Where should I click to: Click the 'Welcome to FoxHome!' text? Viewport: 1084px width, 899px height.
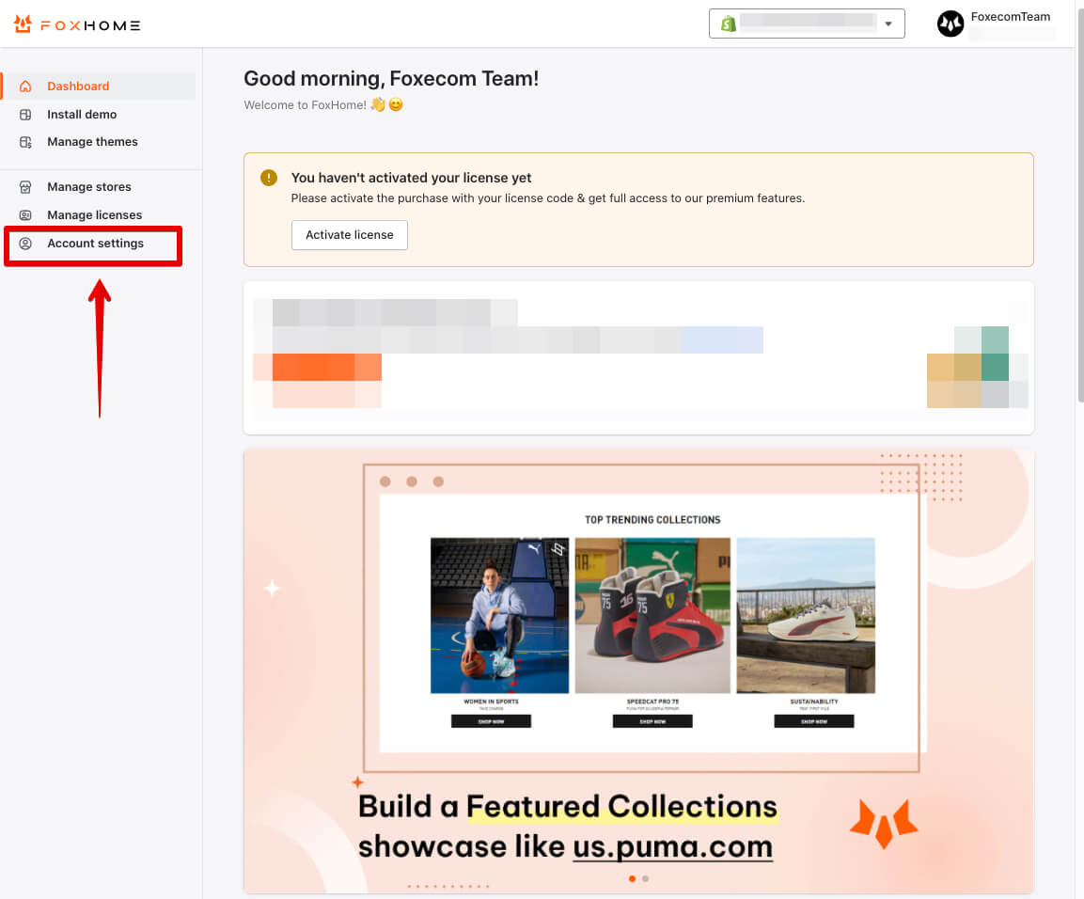click(305, 105)
